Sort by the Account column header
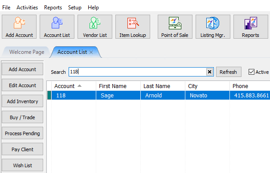 click(74, 86)
